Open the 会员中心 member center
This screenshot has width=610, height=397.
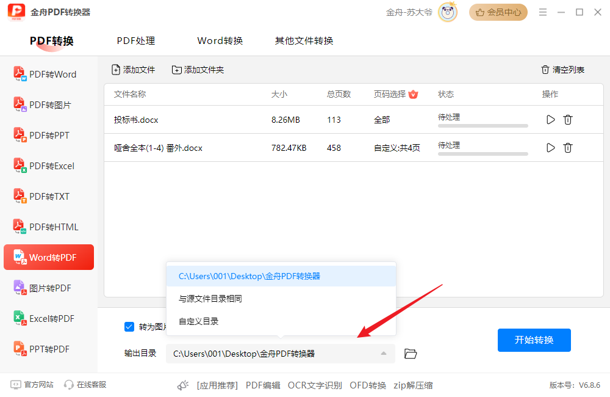[x=498, y=12]
